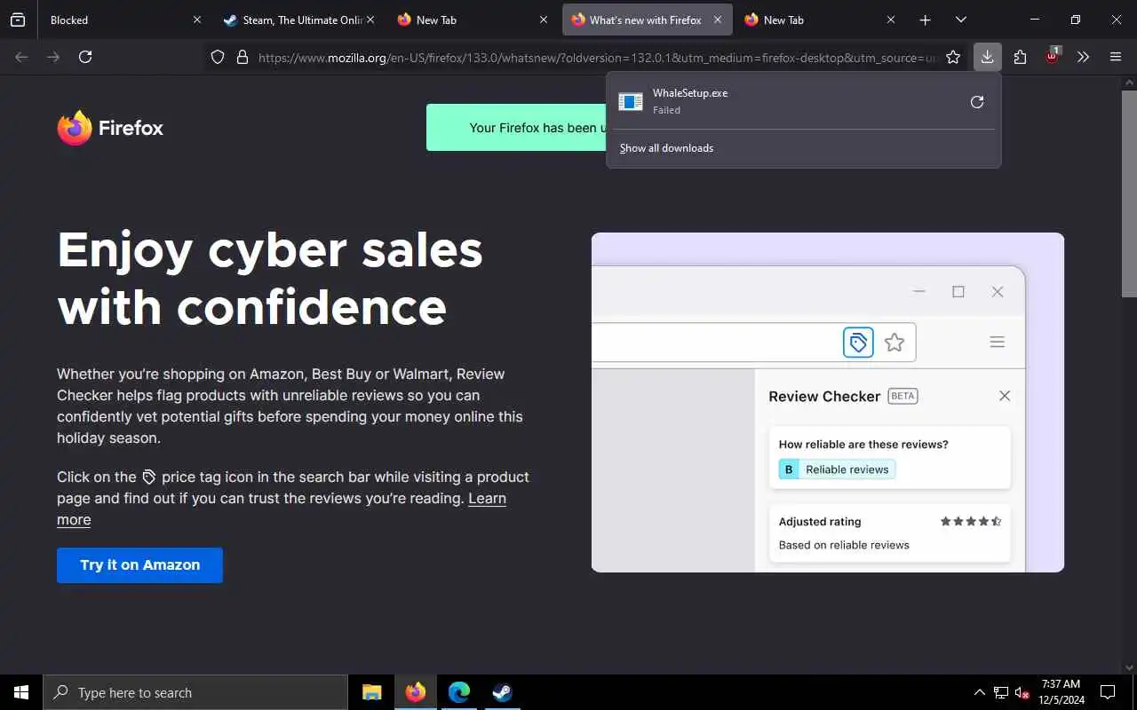Click the 'Enjoy cyber sales' heading
This screenshot has height=710, width=1137.
pos(270,279)
